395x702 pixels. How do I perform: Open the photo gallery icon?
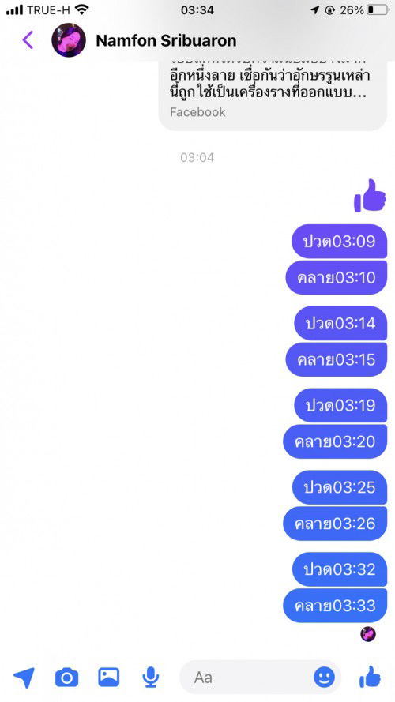(109, 677)
